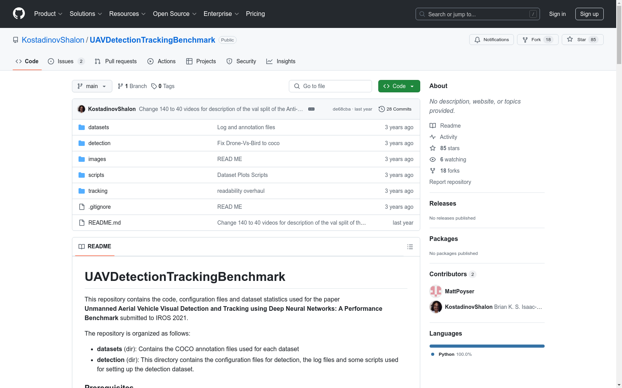Image resolution: width=622 pixels, height=388 pixels.
Task: Open the Readme link in About
Action: pos(445,126)
